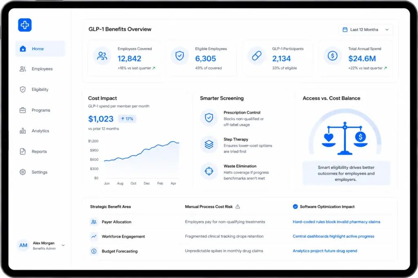The width and height of the screenshot is (418, 278).
Task: Click the GLP-1 Participants pill icon
Action: [256, 56]
